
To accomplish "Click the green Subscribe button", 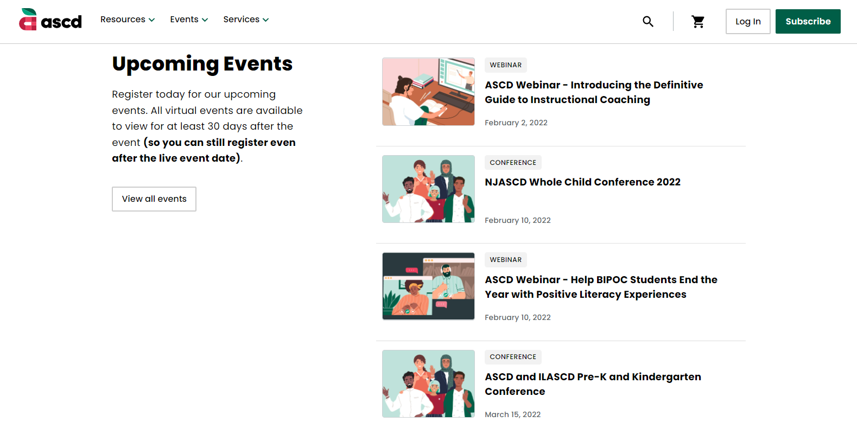I will point(808,21).
